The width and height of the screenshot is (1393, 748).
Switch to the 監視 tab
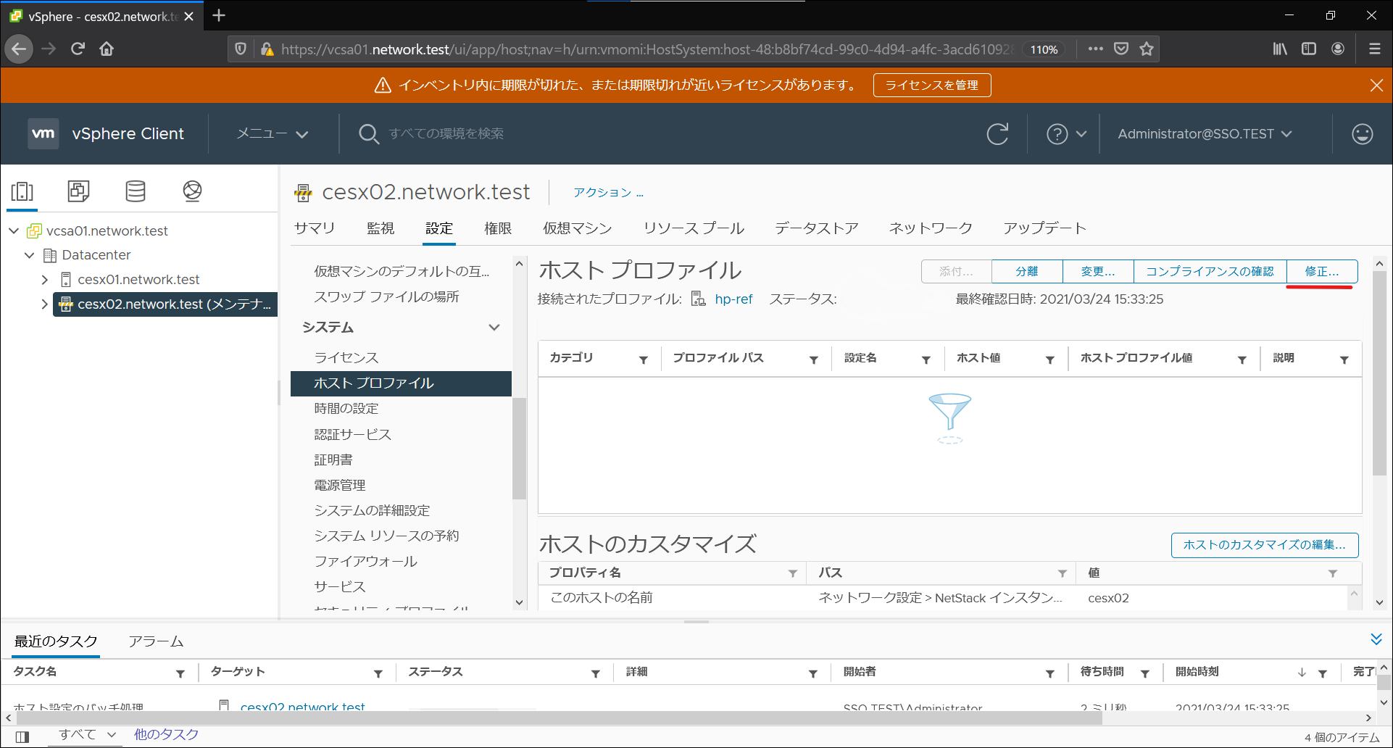pos(381,228)
